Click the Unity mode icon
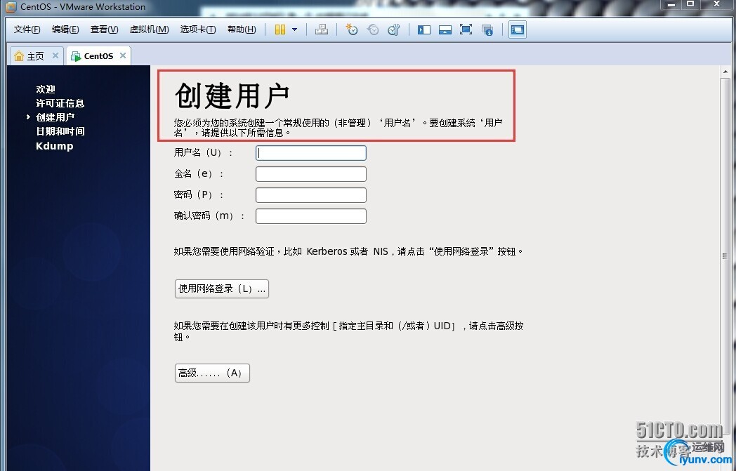The width and height of the screenshot is (736, 471). (x=487, y=29)
